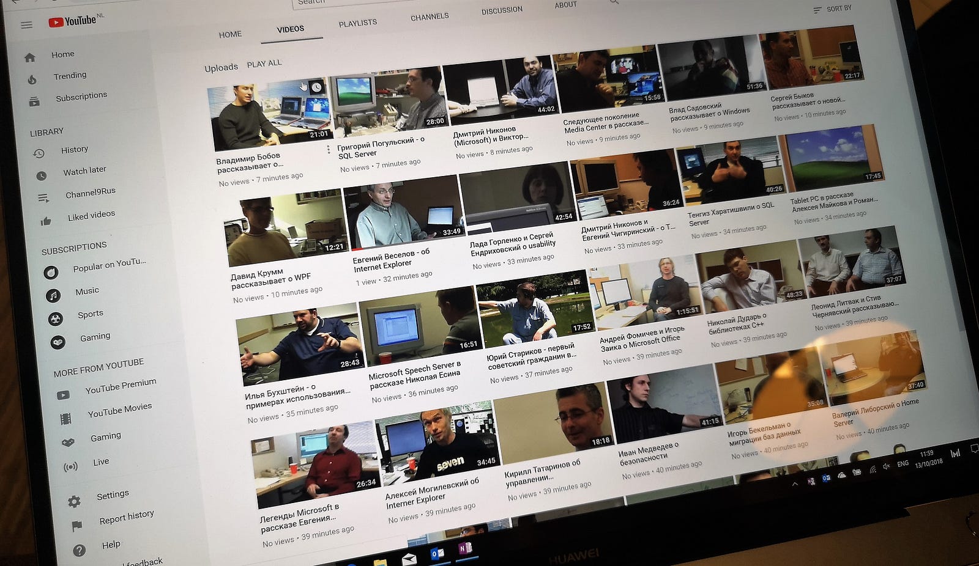Open three-dot menu beside Владимир Бобов video

[x=329, y=150]
